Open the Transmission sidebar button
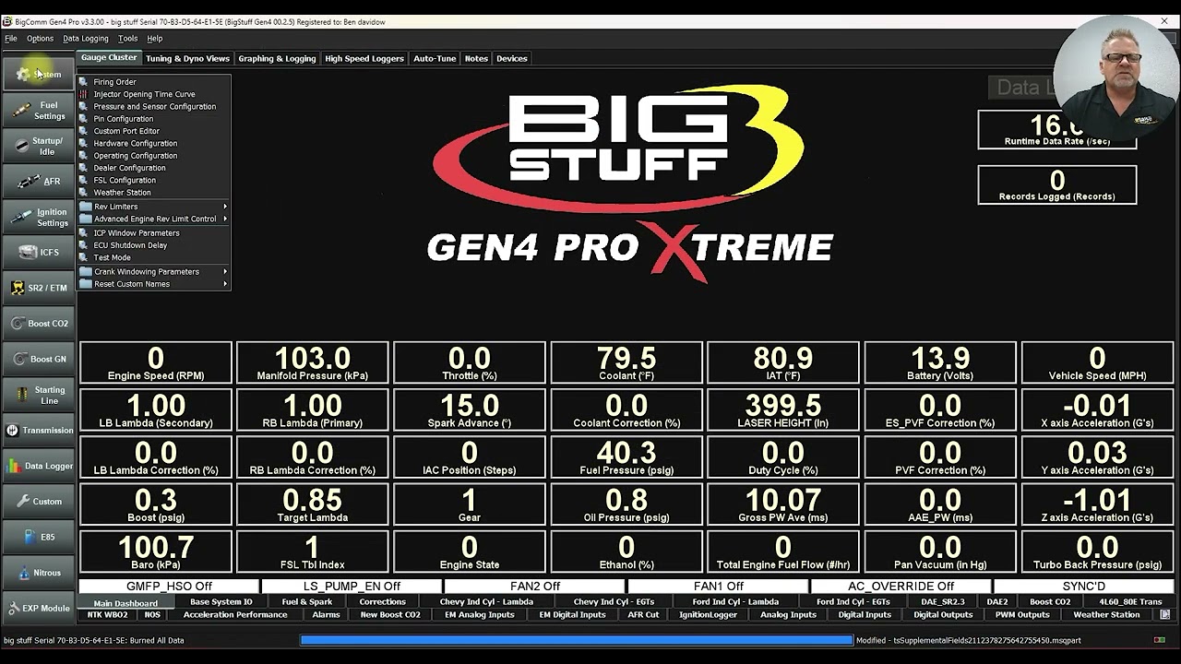Viewport: 1181px width, 664px height. [38, 431]
